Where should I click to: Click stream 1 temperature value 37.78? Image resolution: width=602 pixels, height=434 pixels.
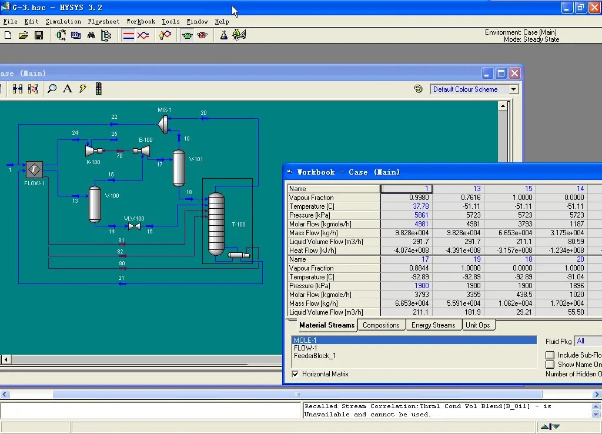tap(407, 206)
